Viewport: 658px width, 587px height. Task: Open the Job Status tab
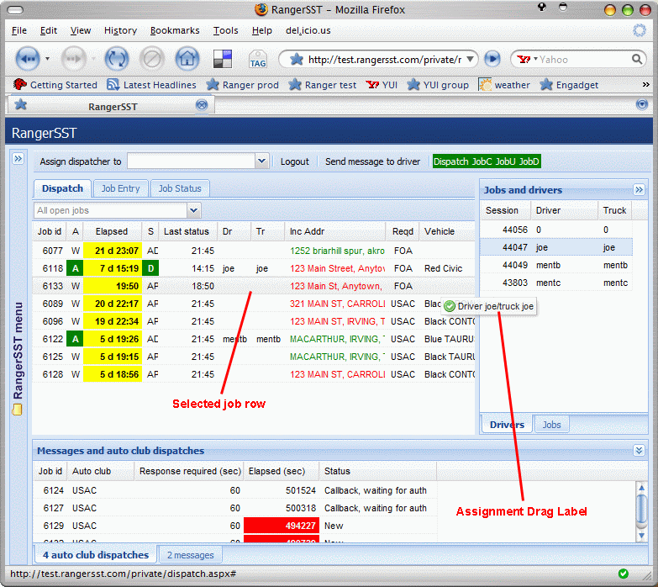pos(180,188)
